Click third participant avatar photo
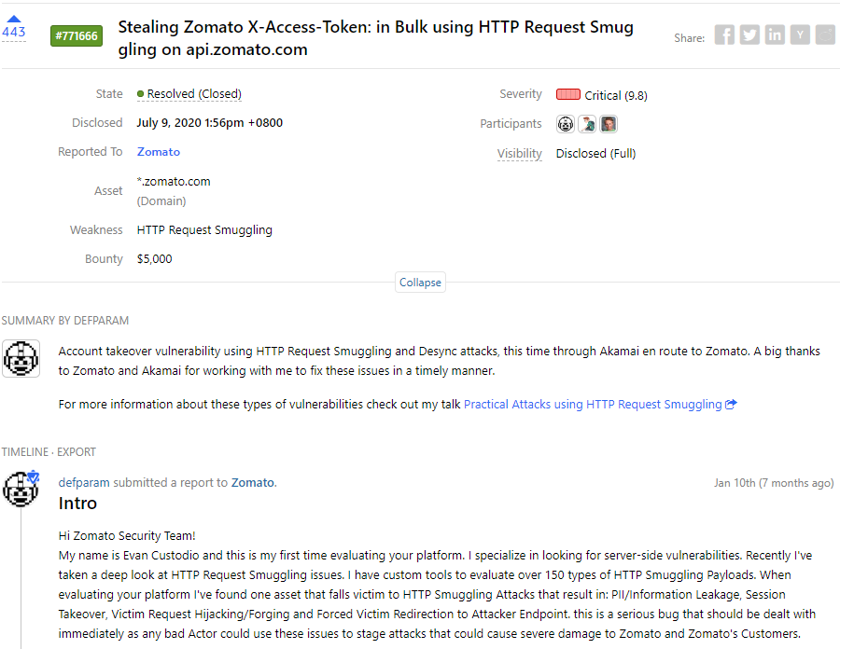 (x=609, y=124)
